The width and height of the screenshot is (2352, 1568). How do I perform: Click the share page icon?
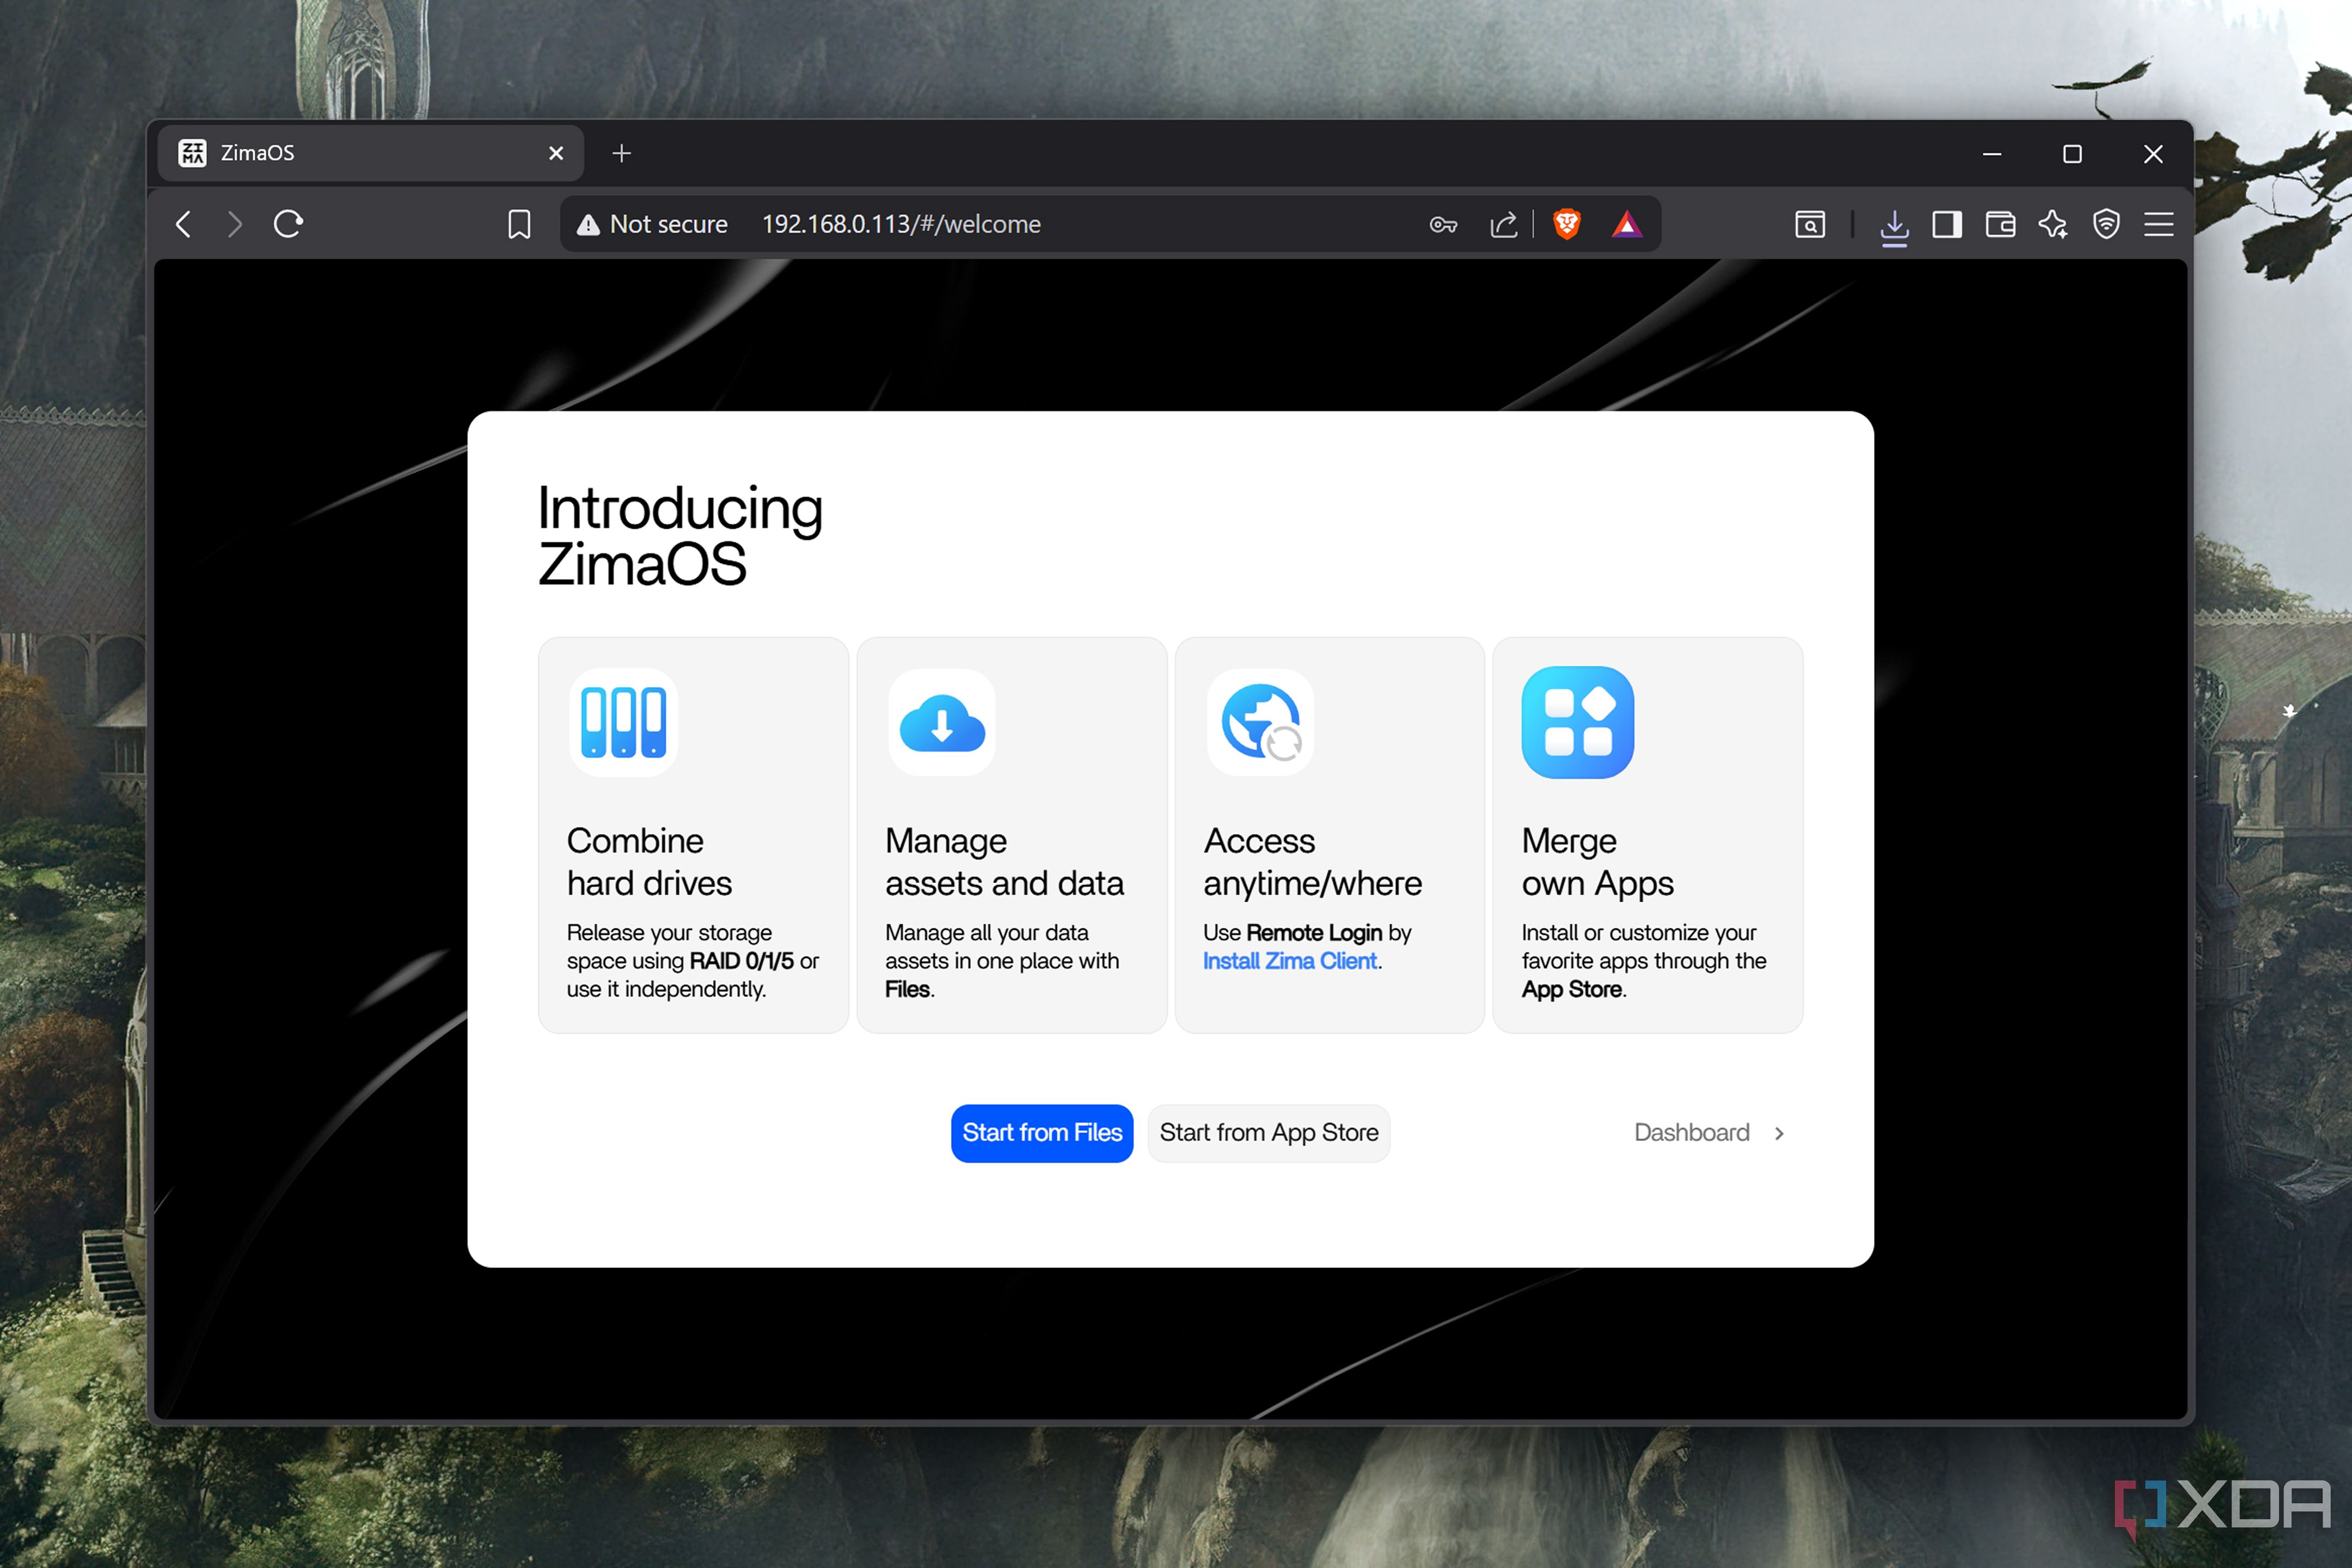coord(1503,224)
